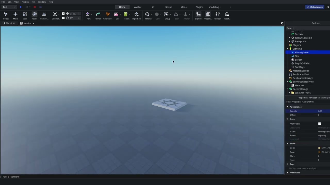330x185 pixels.
Task: Activate the Transform tool
Action: coord(44,16)
